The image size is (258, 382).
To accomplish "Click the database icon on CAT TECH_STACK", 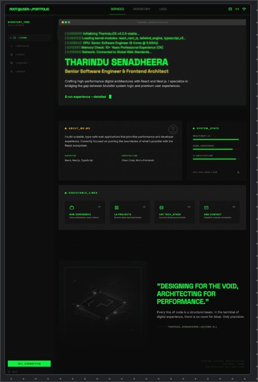I will [x=161, y=207].
